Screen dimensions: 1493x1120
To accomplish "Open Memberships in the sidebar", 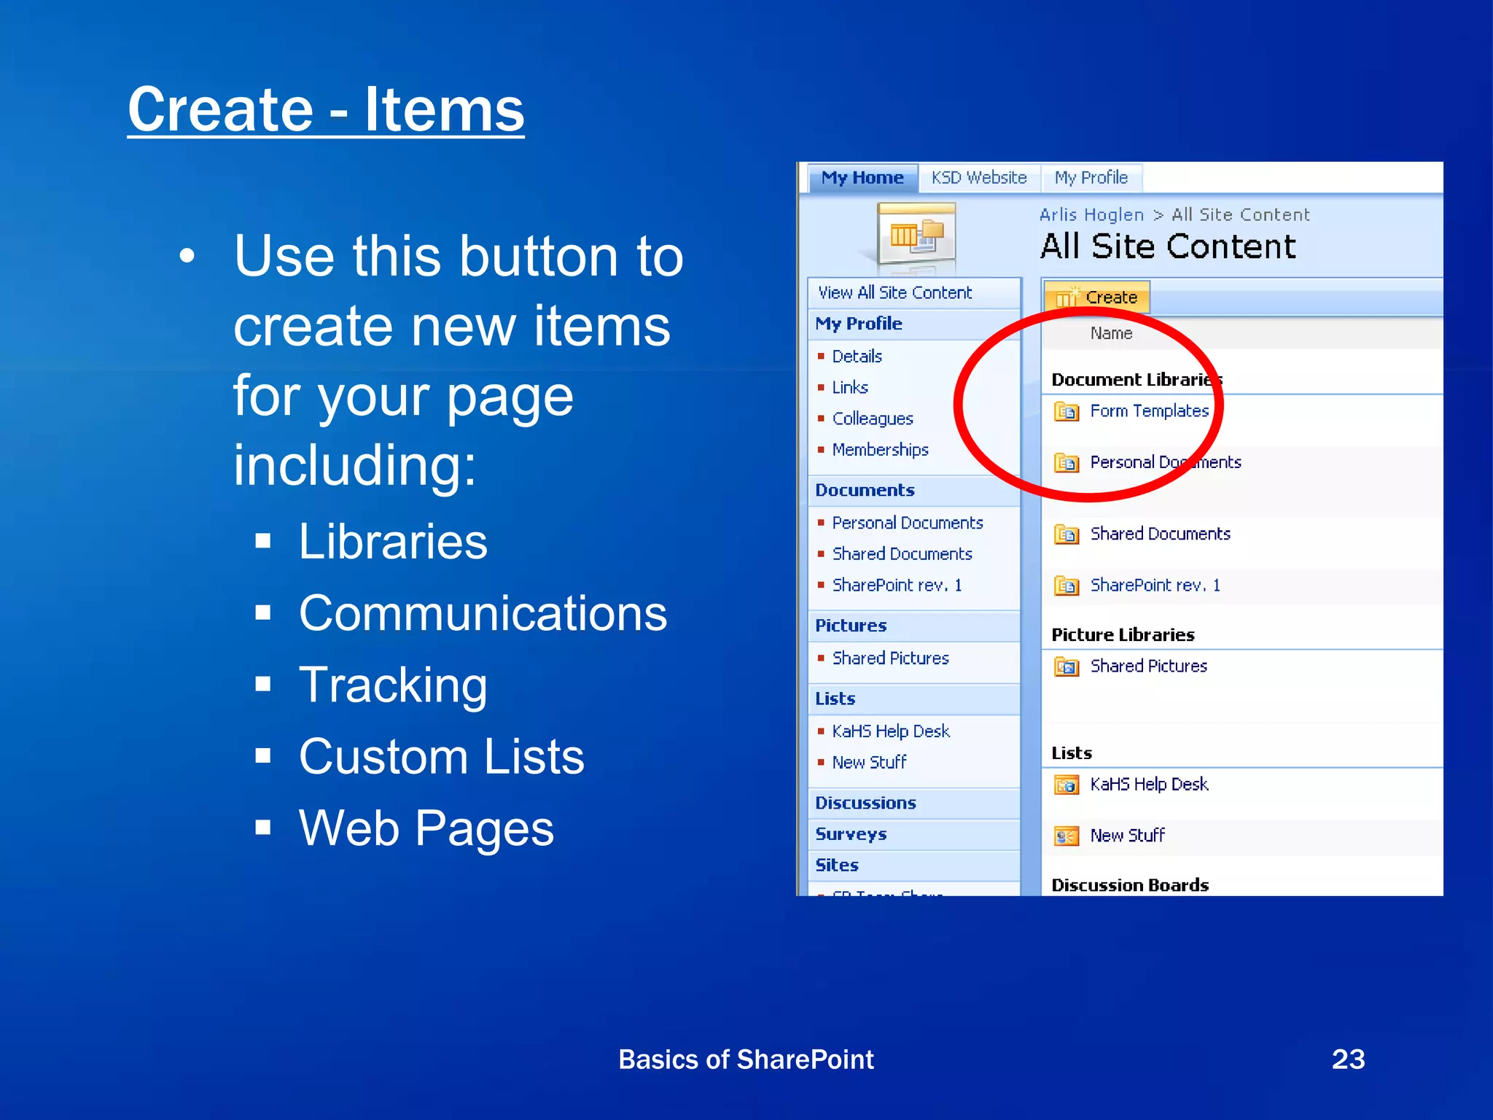I will (x=881, y=450).
